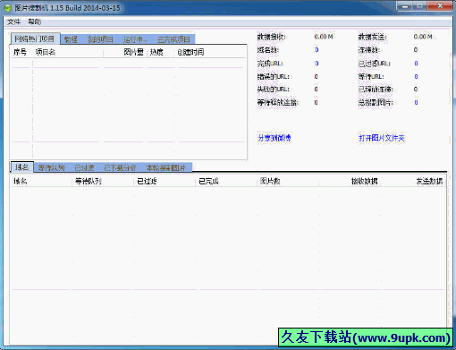Switch to the 已下载分析 tab

coord(120,167)
